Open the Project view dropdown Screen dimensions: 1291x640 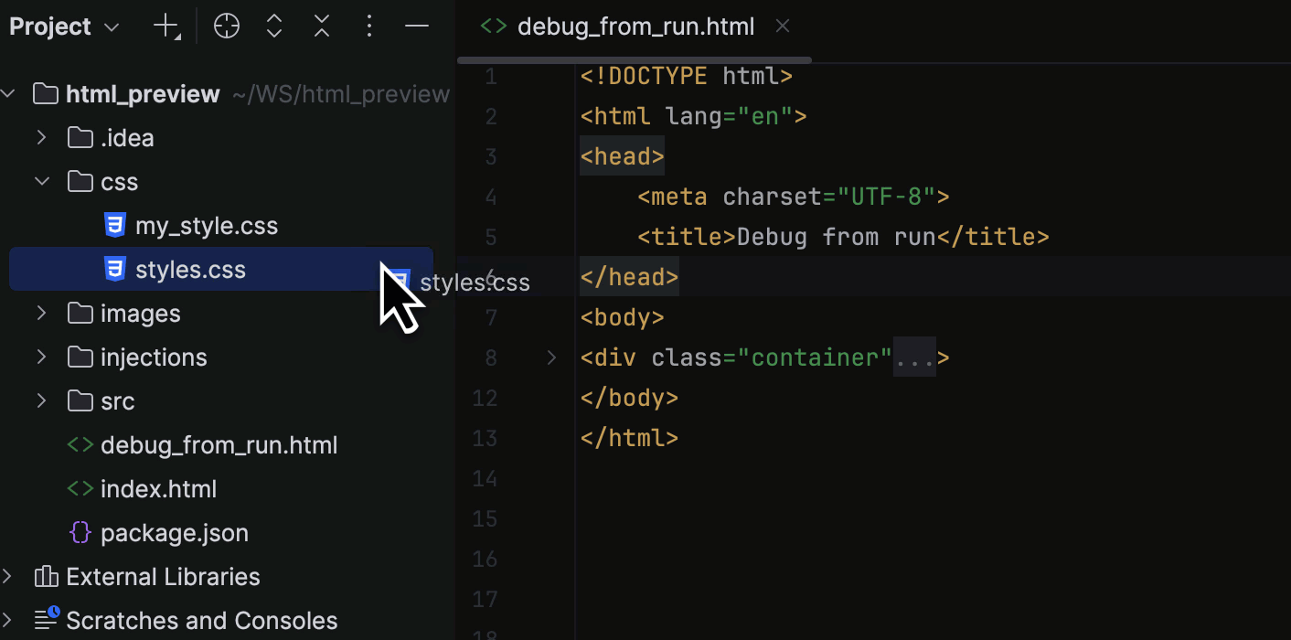[111, 26]
